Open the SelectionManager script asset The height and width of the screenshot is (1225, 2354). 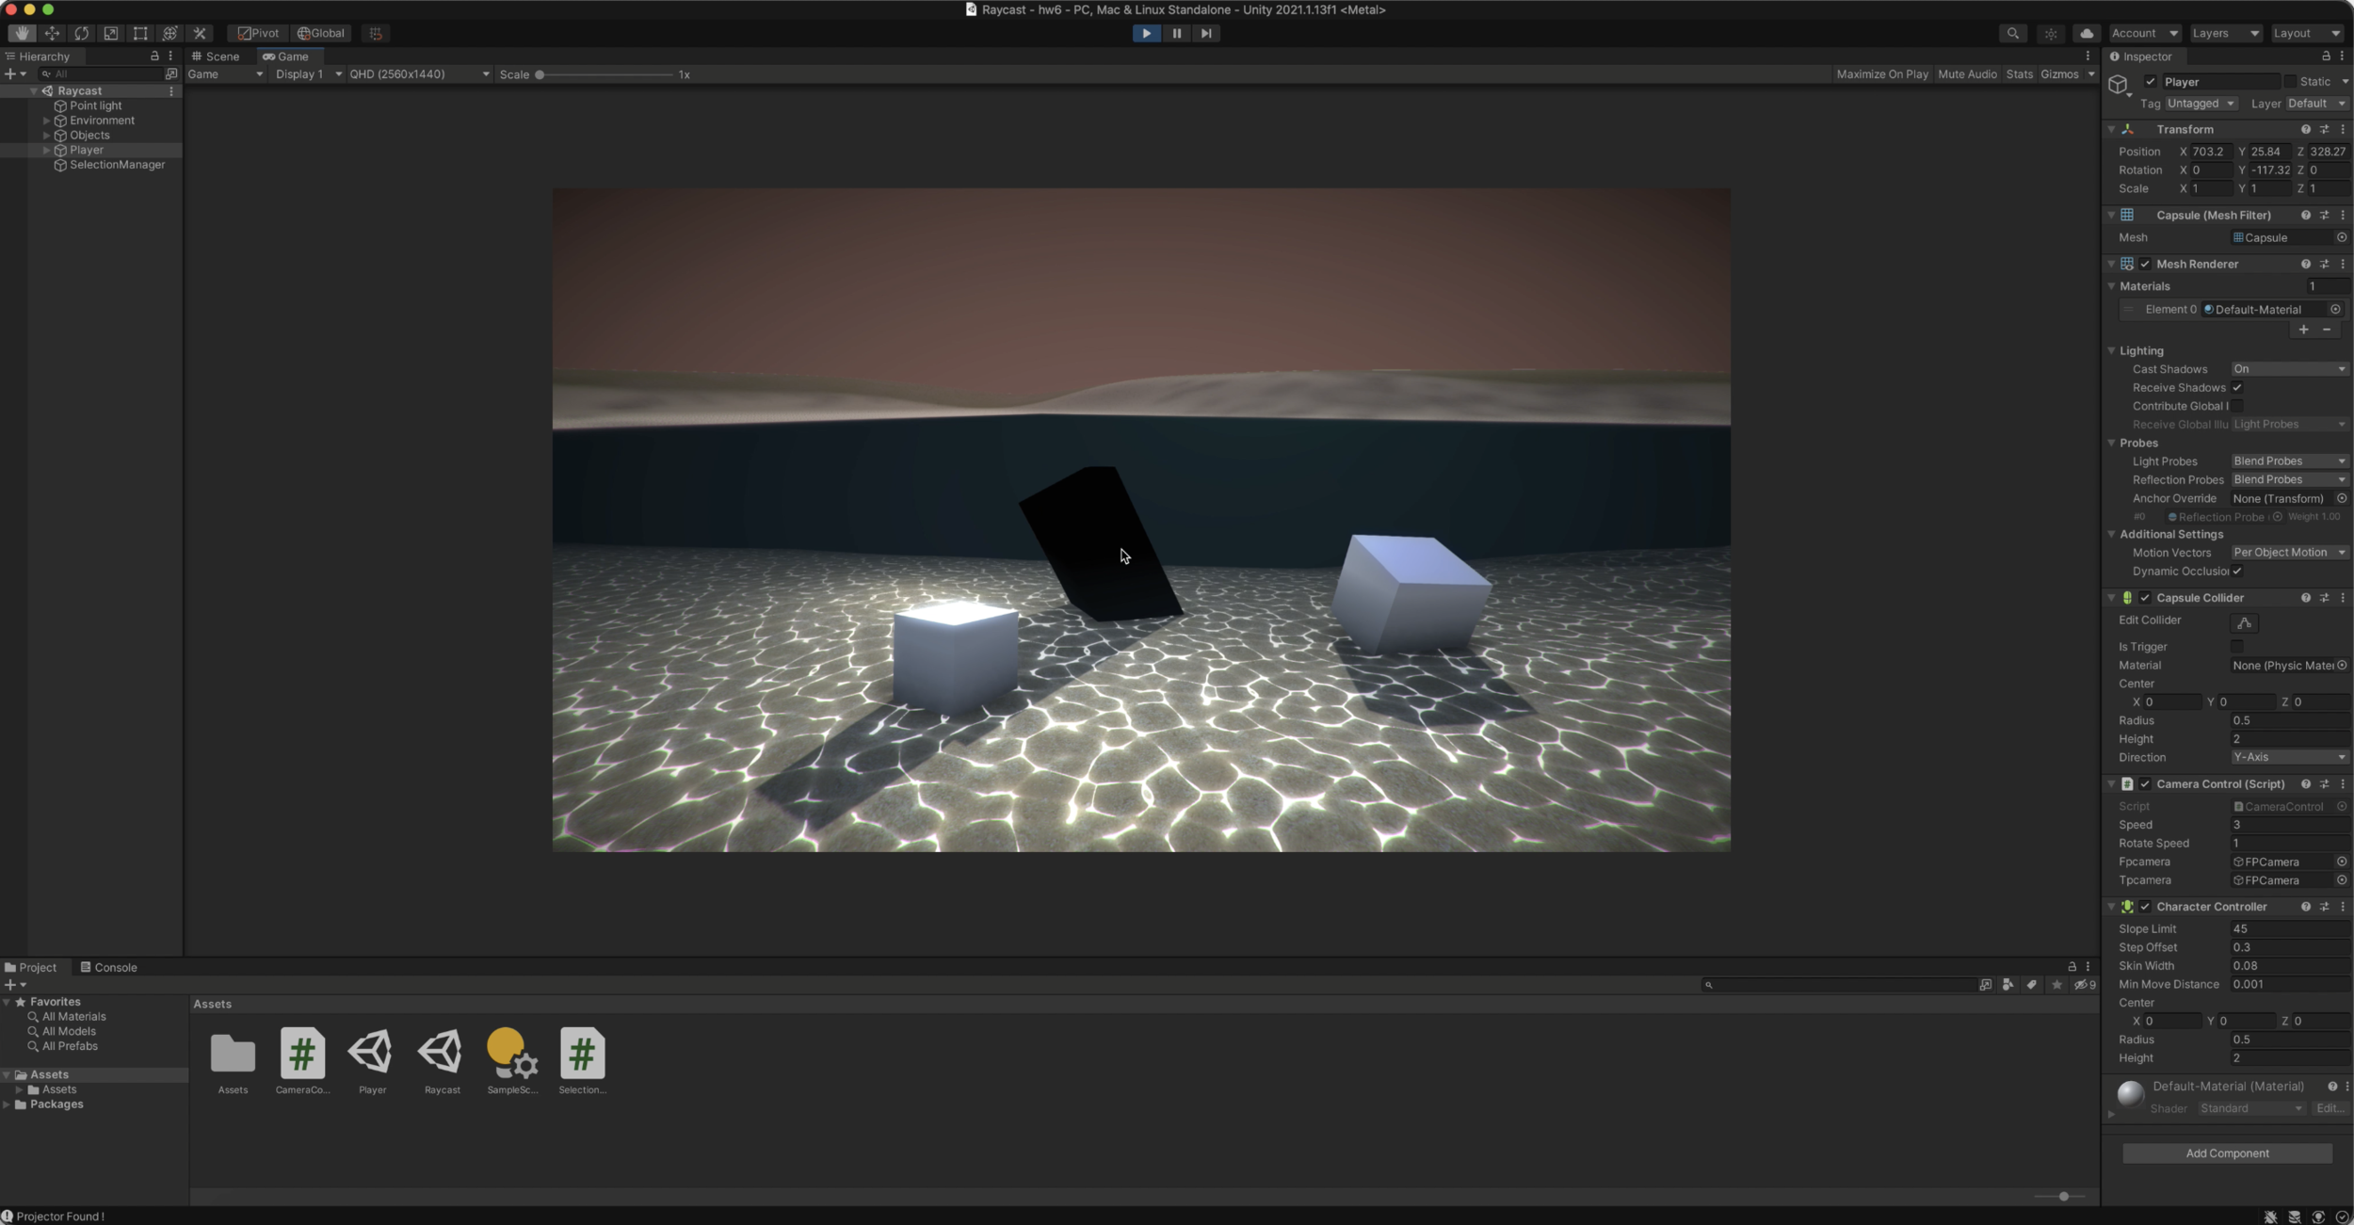[x=582, y=1055]
